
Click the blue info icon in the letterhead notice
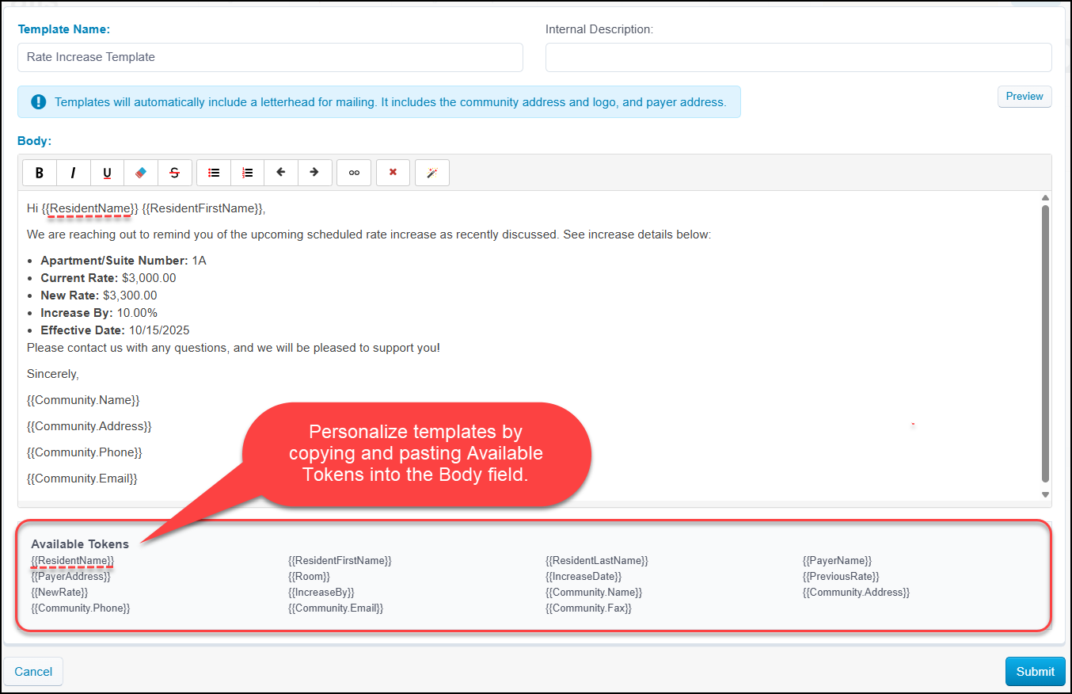[x=38, y=102]
